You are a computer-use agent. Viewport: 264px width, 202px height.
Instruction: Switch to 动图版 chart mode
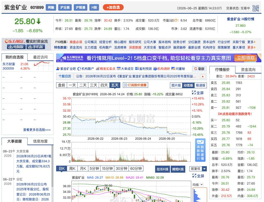click(188, 85)
